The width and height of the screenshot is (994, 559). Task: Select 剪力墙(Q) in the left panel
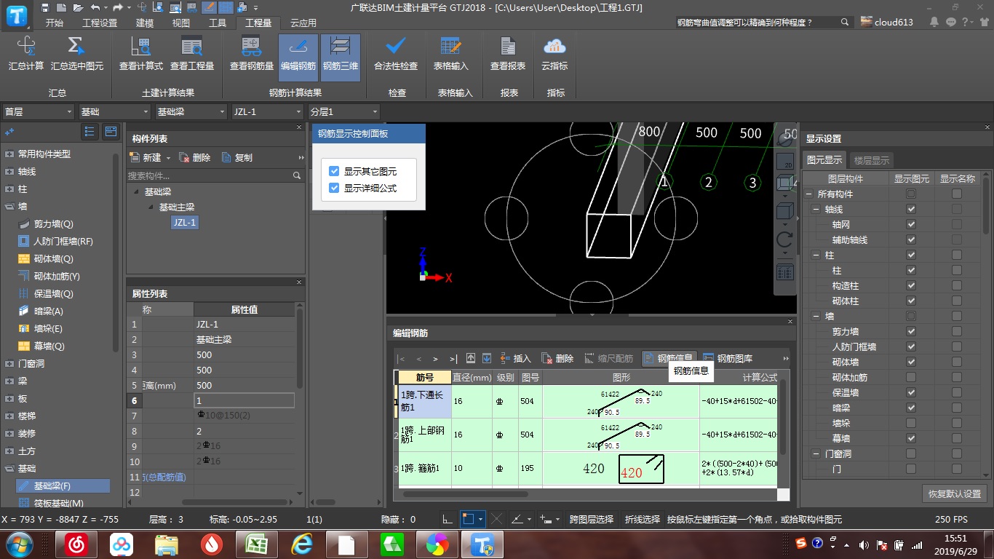pyautogui.click(x=53, y=223)
